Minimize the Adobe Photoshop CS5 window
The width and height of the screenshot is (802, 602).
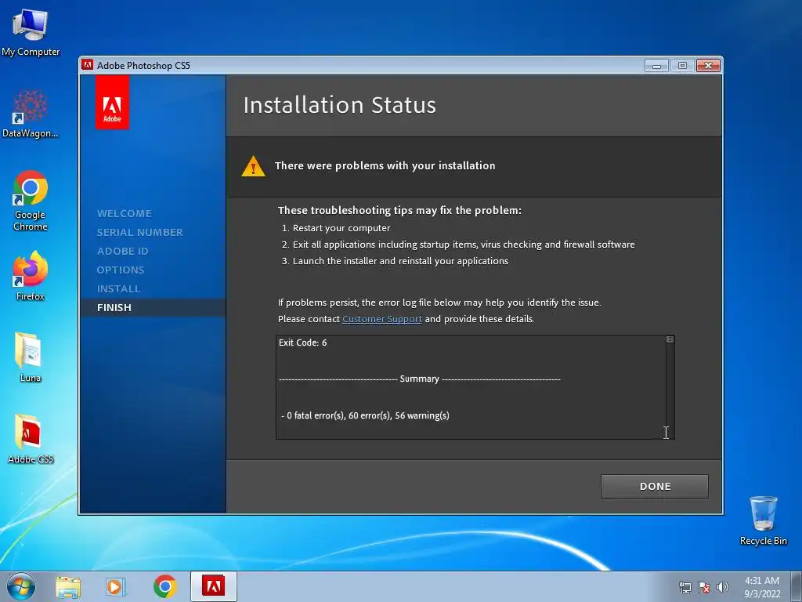pos(656,66)
